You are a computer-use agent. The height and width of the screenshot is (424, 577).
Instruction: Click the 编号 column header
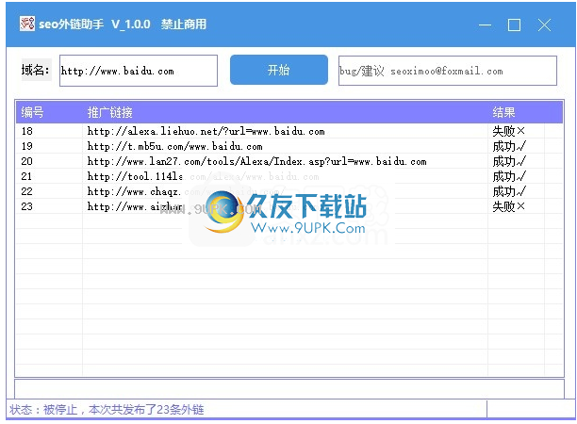[x=32, y=112]
